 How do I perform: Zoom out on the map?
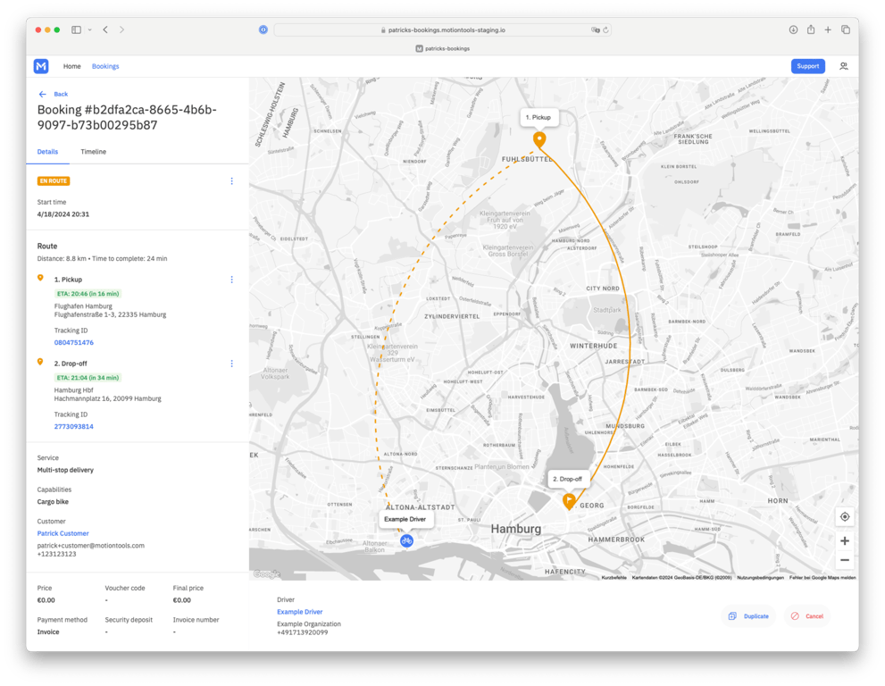pyautogui.click(x=844, y=560)
